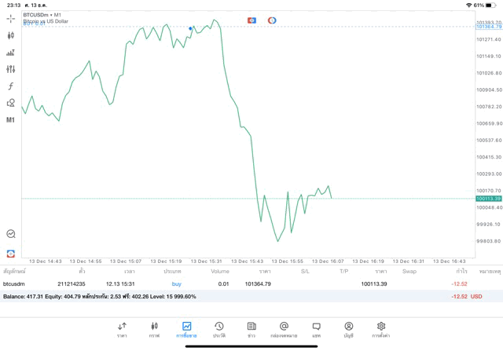Screen dimensions: 503x351
Task: Open the History (ประวัติ) tab
Action: click(218, 329)
